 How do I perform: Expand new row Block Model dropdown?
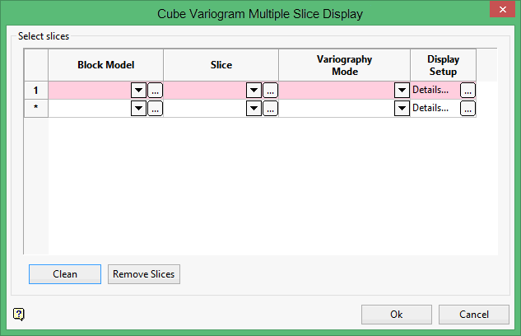[138, 108]
